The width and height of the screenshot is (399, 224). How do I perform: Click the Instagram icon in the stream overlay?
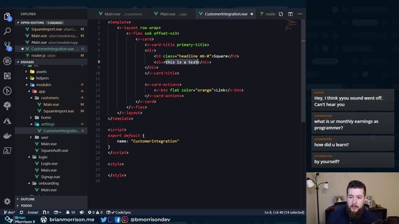click(125, 220)
